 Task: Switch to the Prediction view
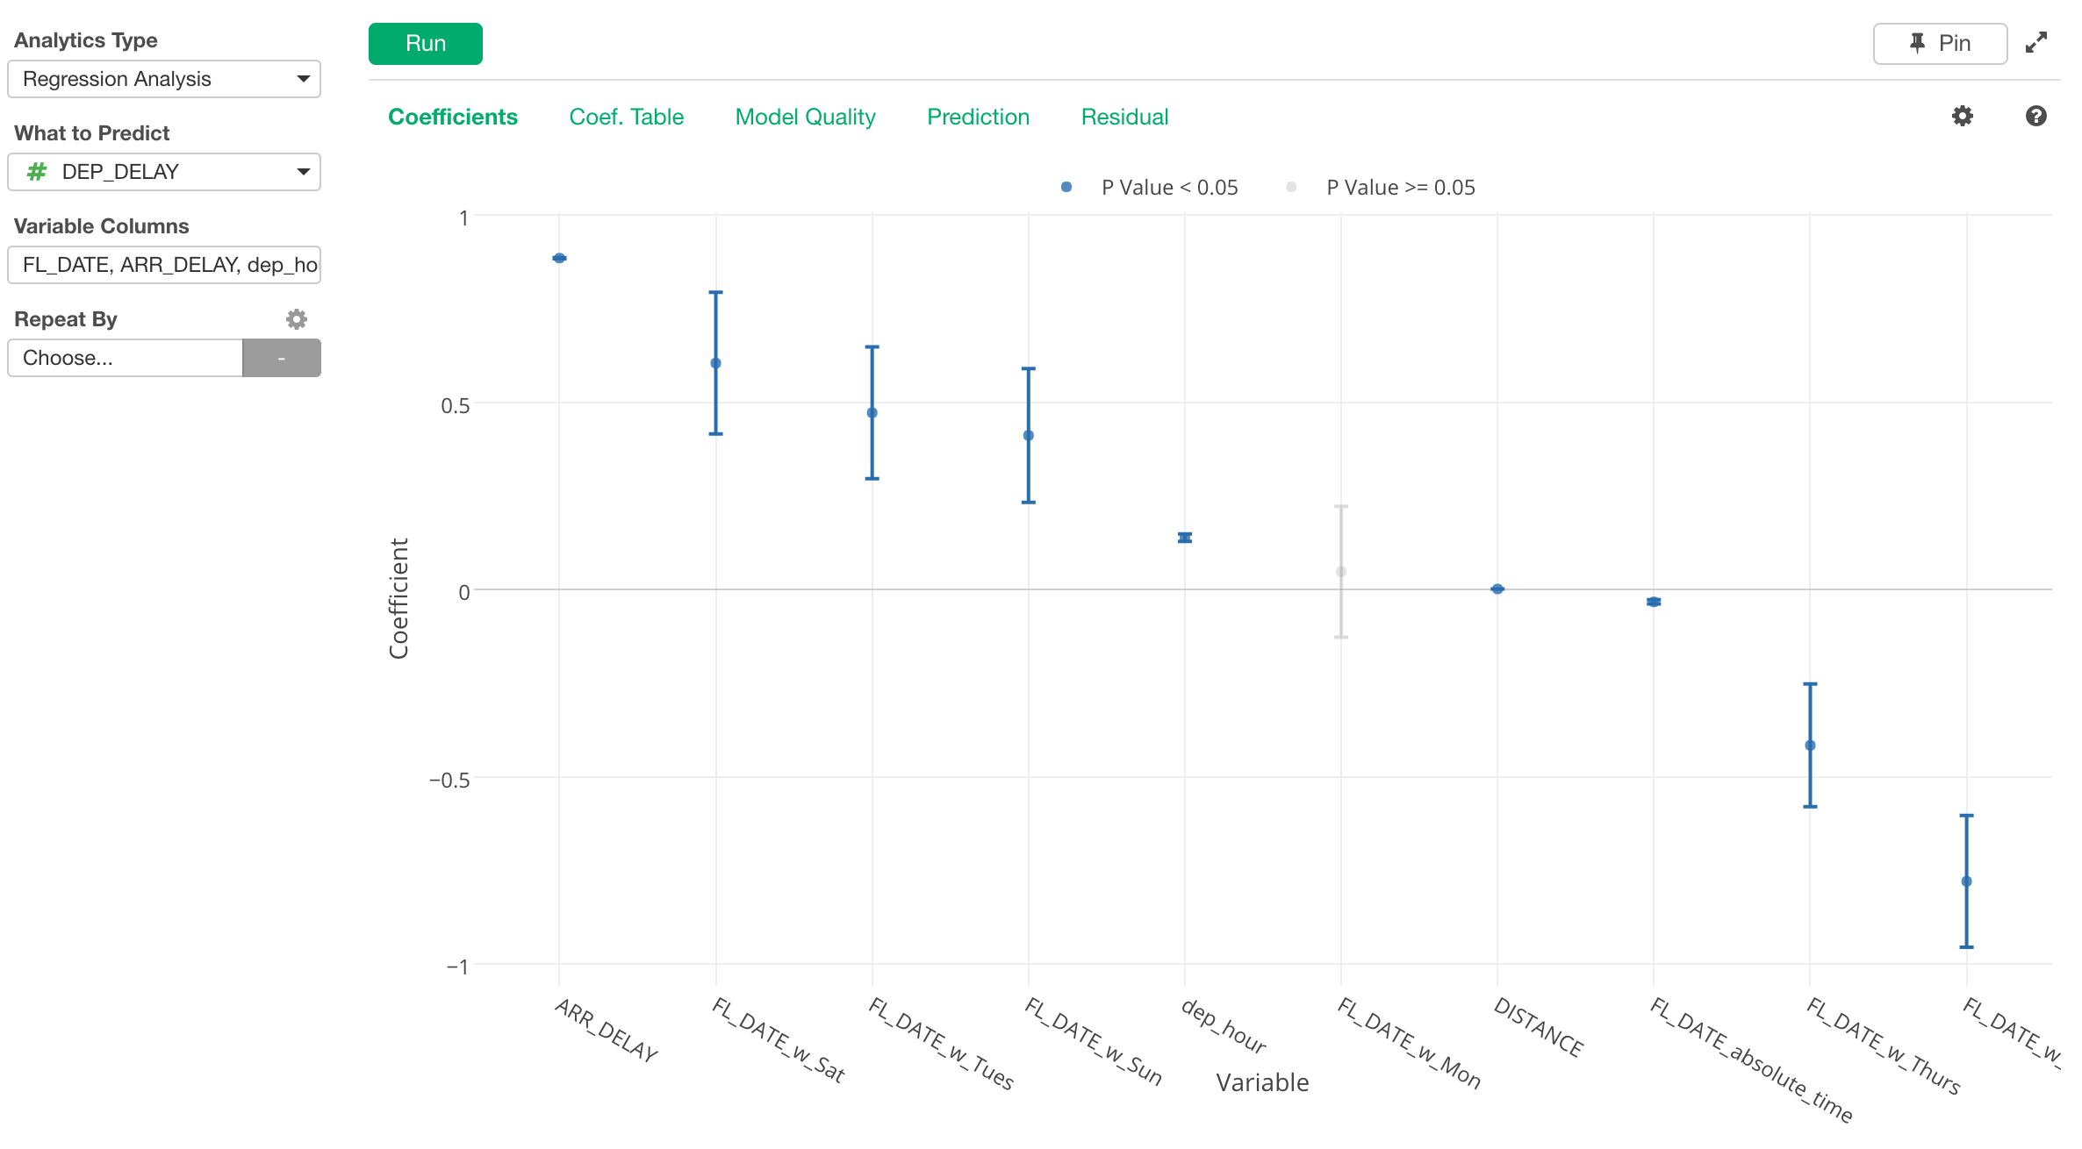(977, 117)
